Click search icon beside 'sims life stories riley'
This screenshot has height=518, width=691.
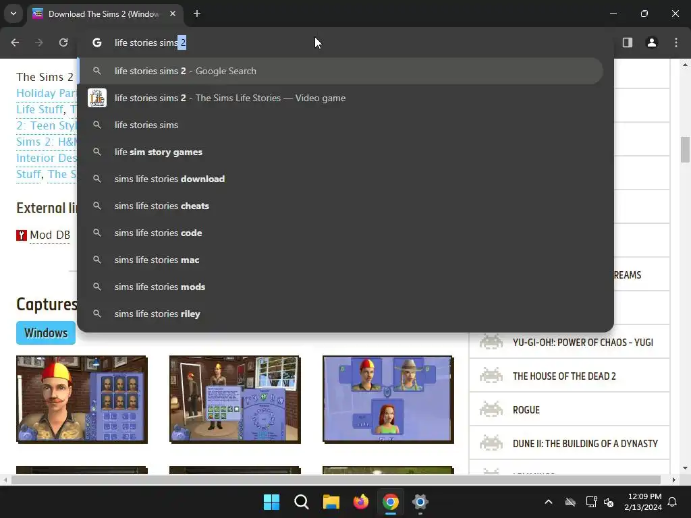[97, 314]
